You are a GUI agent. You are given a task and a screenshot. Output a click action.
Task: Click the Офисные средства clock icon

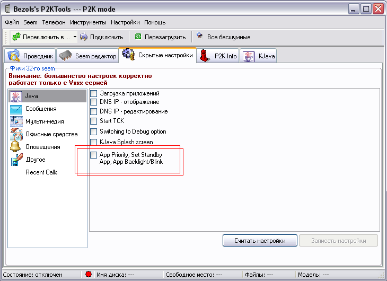pos(16,134)
